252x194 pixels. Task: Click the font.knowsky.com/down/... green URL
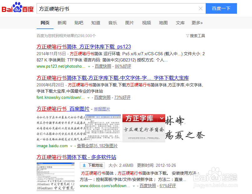(61, 97)
